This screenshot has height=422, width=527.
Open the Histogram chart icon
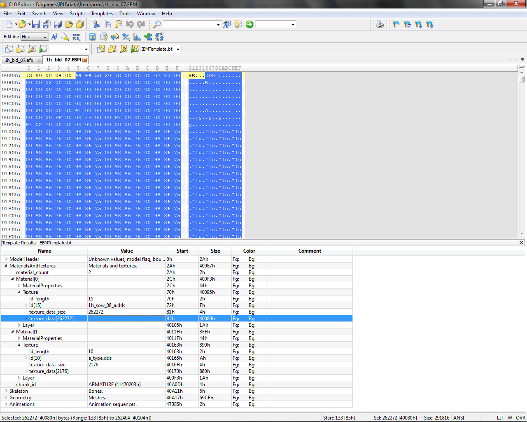137,37
